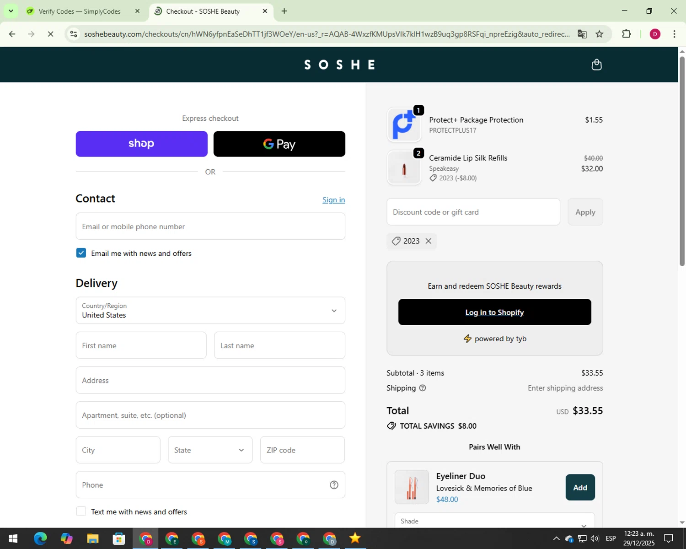Uncheck Email me with news and offers
Screen dimensions: 686x549
coord(81,253)
